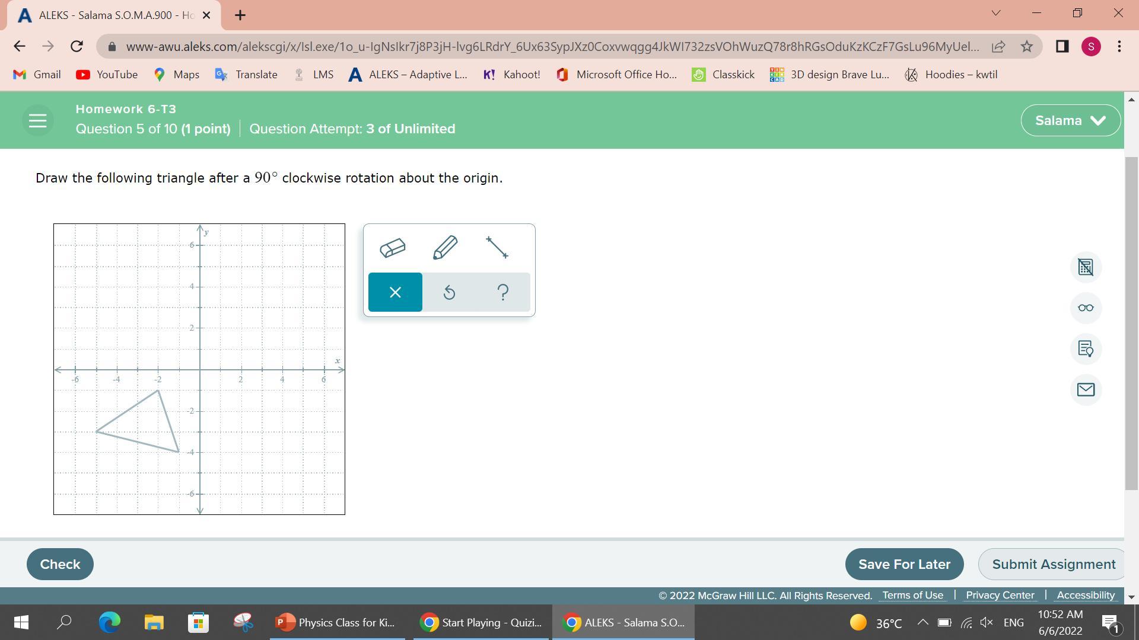Select the pencil drawing tool
Image resolution: width=1139 pixels, height=640 pixels.
click(445, 248)
